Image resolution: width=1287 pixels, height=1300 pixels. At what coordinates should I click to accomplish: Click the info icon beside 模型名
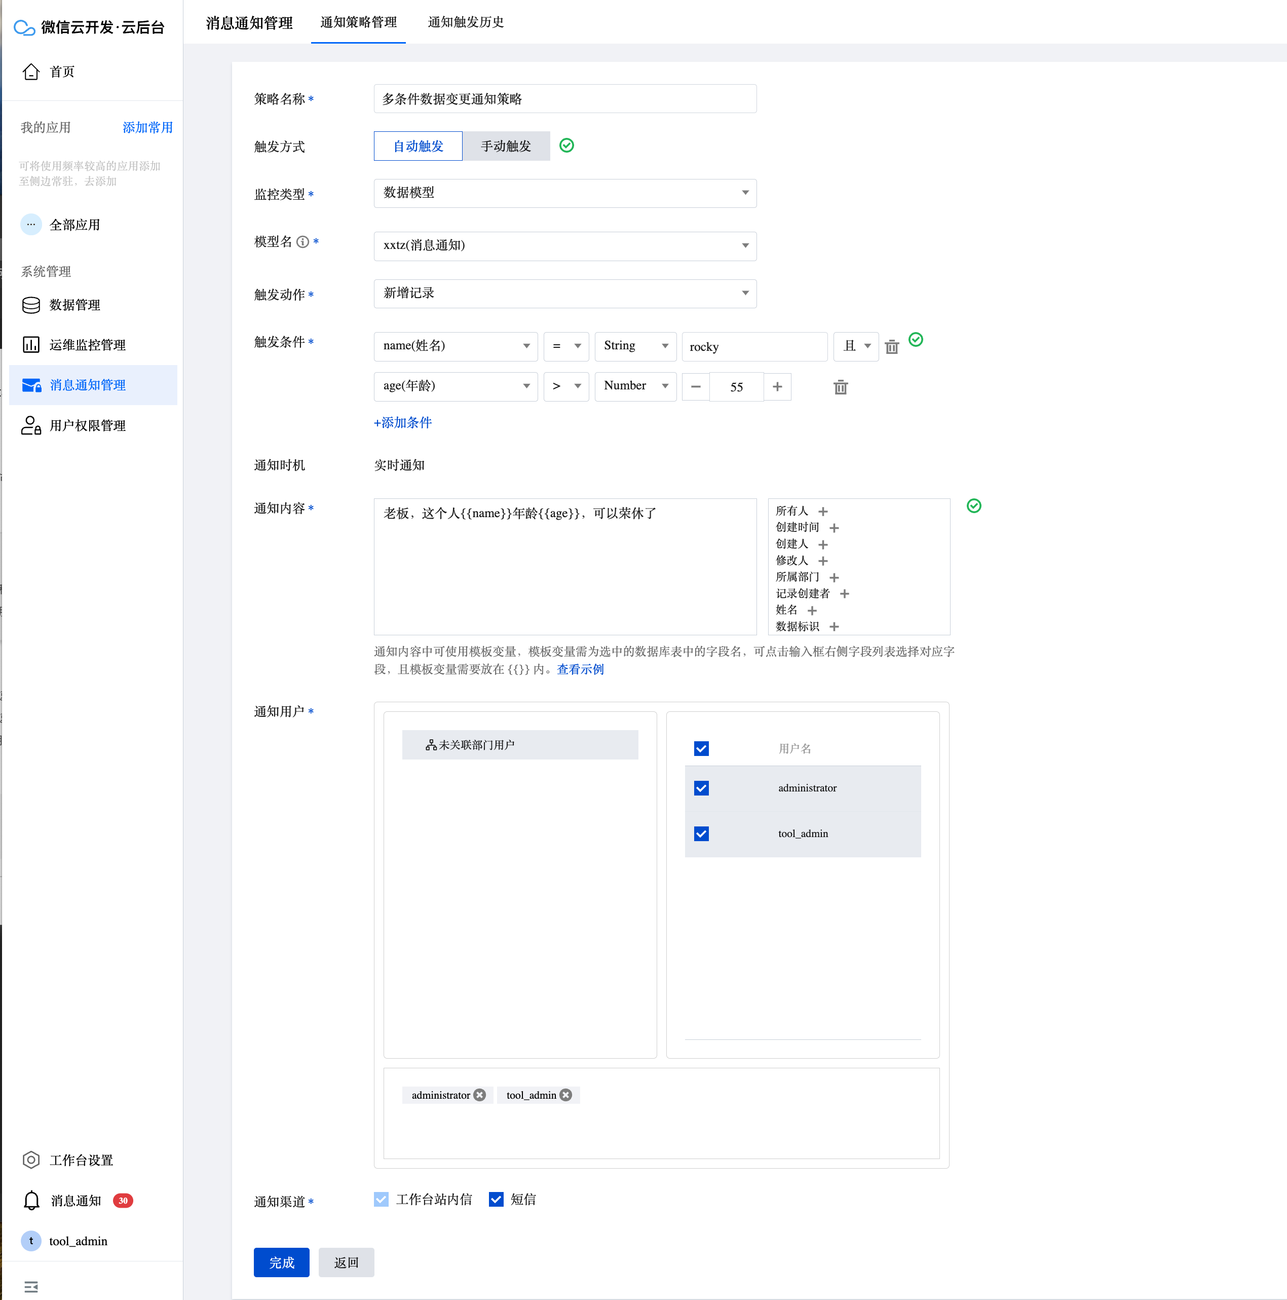tap(302, 241)
